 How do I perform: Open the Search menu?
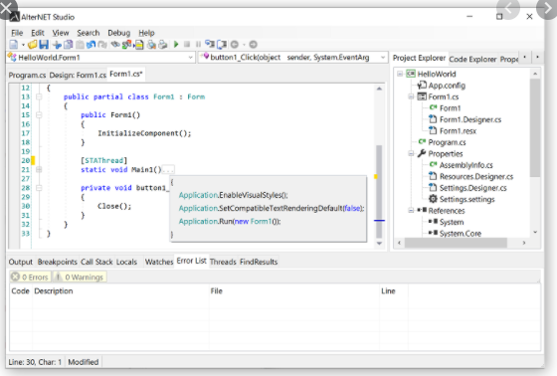click(x=89, y=33)
